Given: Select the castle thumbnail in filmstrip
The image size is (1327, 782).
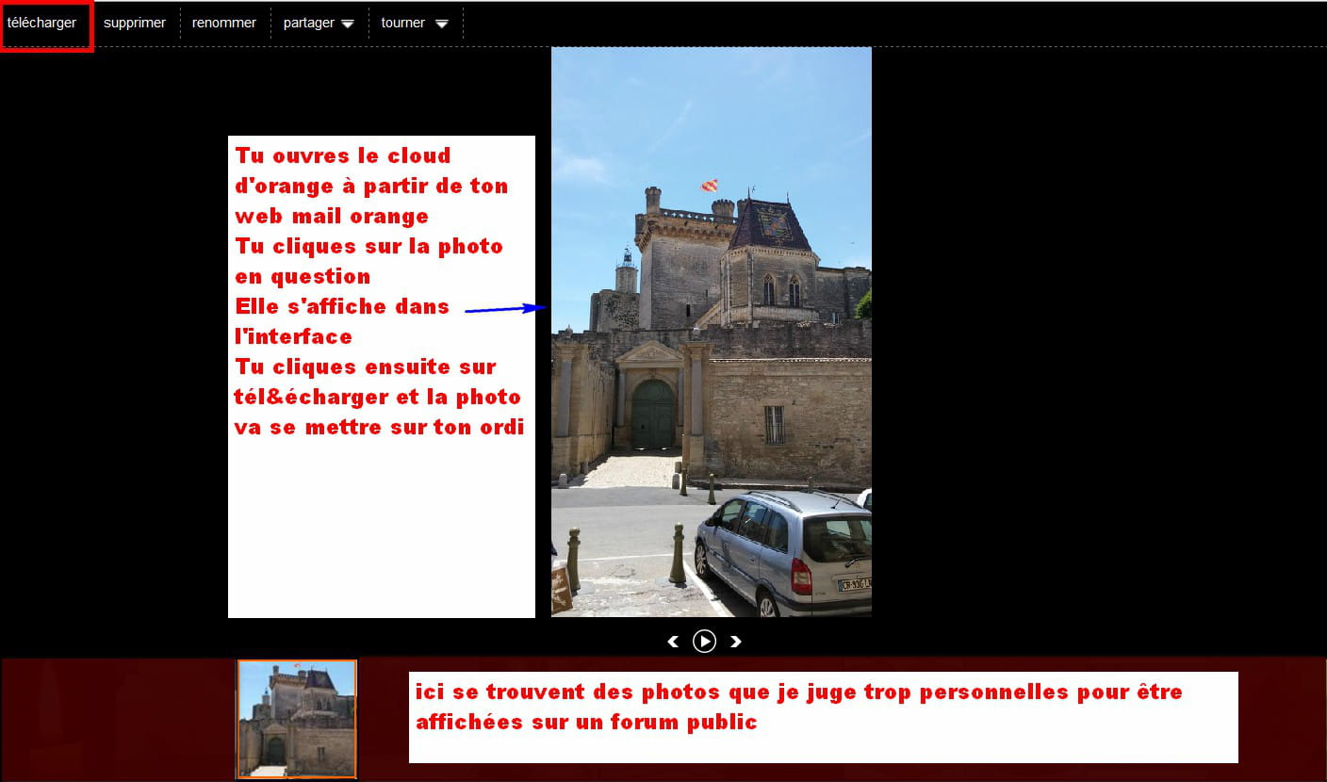Looking at the screenshot, I should pos(297,719).
